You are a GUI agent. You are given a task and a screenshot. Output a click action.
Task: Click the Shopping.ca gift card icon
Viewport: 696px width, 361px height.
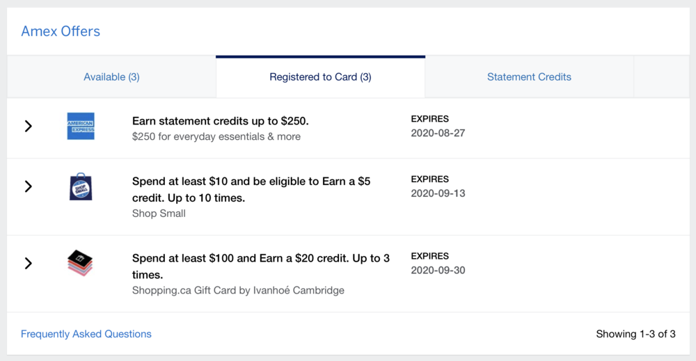[80, 263]
